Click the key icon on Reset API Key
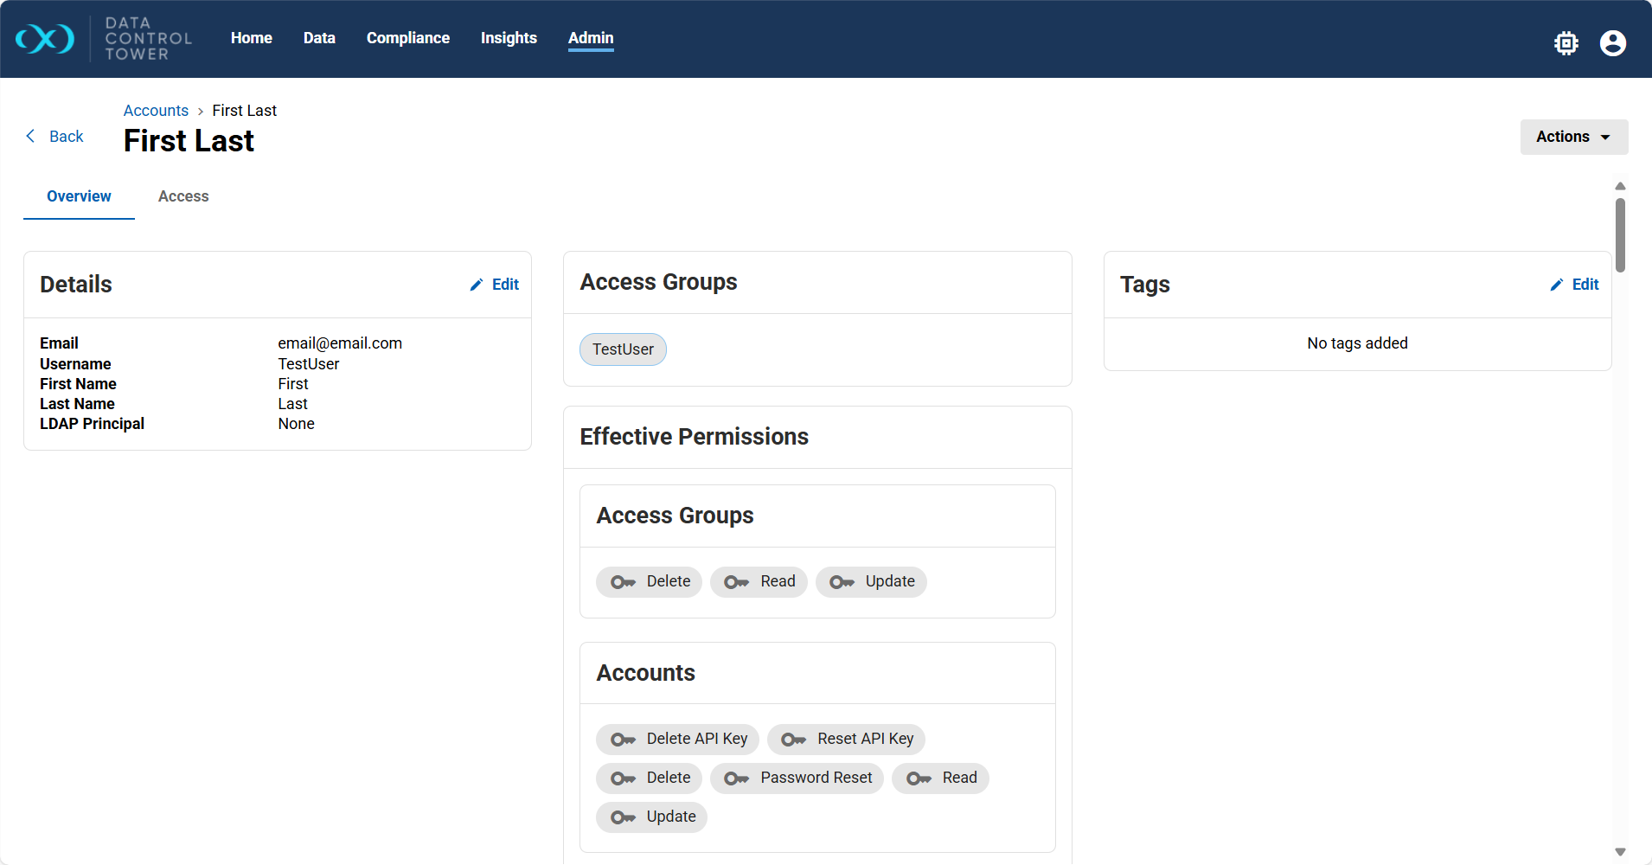The height and width of the screenshot is (865, 1652). coord(793,740)
